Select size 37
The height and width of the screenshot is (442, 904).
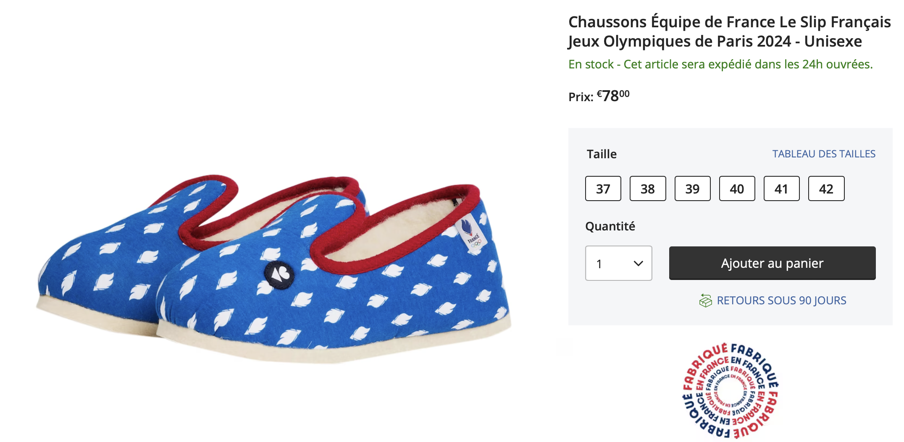coord(603,189)
